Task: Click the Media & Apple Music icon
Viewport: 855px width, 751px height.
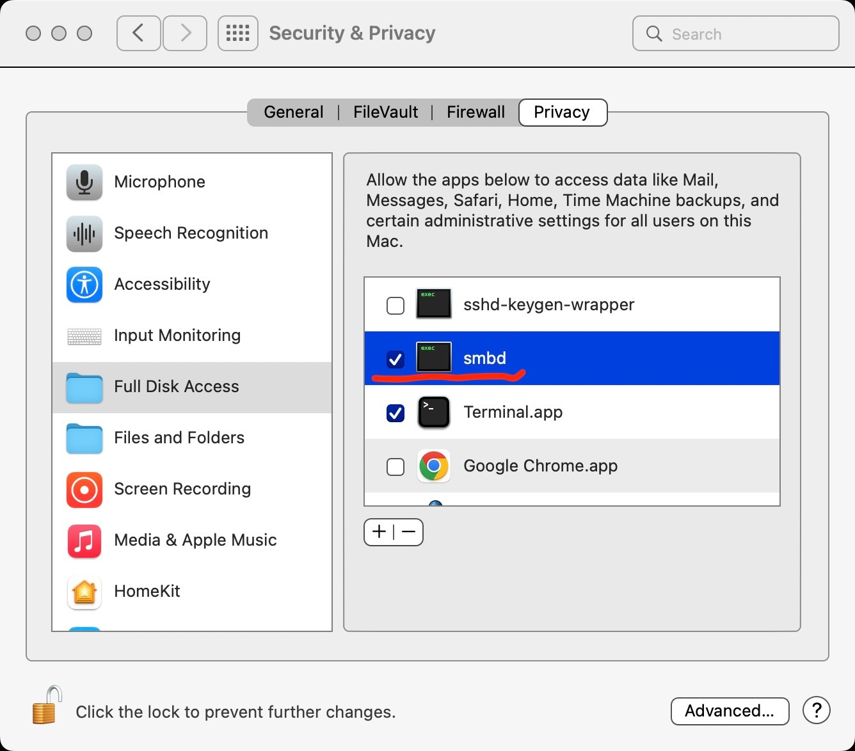Action: pos(84,541)
